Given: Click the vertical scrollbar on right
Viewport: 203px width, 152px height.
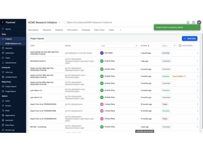Looking at the screenshot, I should (x=202, y=81).
